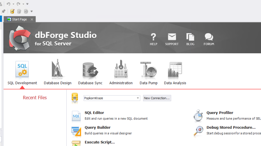Open the Query Profiler link
Screen dimensions: 261x146
point(220,113)
